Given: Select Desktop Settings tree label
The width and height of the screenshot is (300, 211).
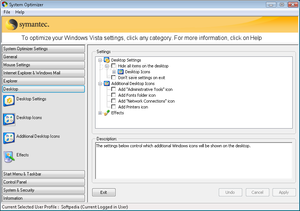Looking at the screenshot, I should tap(126, 60).
